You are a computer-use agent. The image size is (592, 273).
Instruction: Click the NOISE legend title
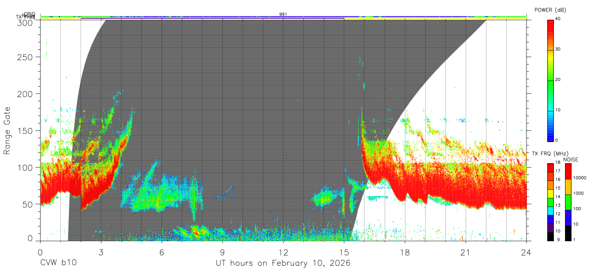[571, 159]
